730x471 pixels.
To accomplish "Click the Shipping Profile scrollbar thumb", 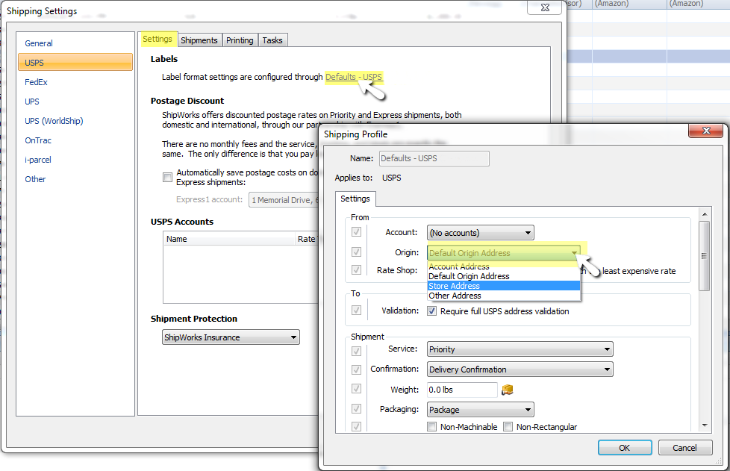I will pyautogui.click(x=705, y=255).
